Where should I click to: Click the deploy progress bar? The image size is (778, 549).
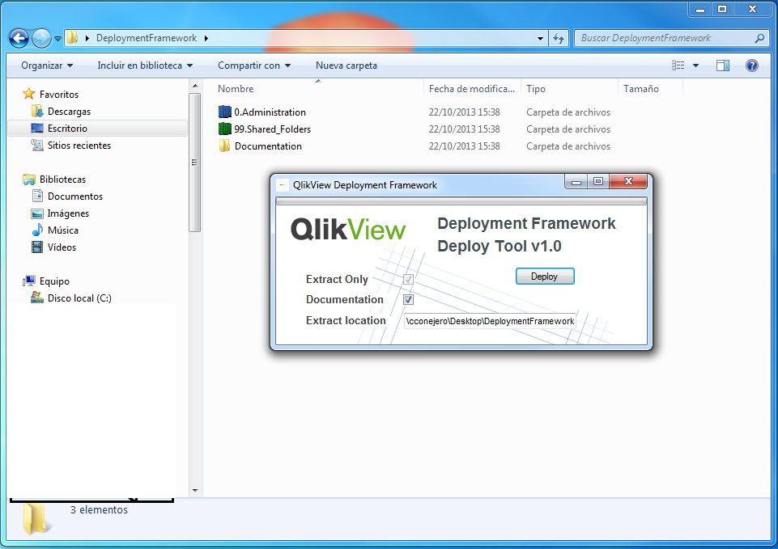pyautogui.click(x=461, y=201)
